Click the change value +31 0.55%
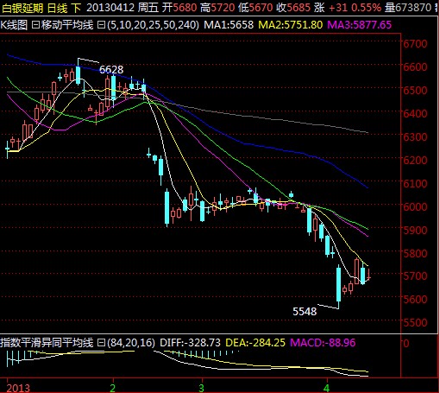Viewport: 440px width, 393px height. click(x=355, y=8)
